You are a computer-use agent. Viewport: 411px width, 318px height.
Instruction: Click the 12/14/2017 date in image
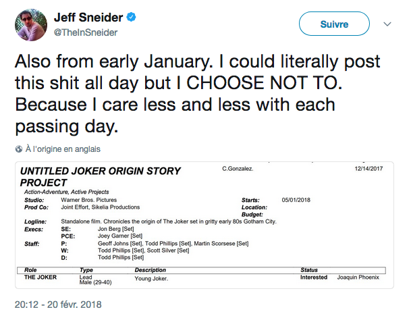point(368,169)
